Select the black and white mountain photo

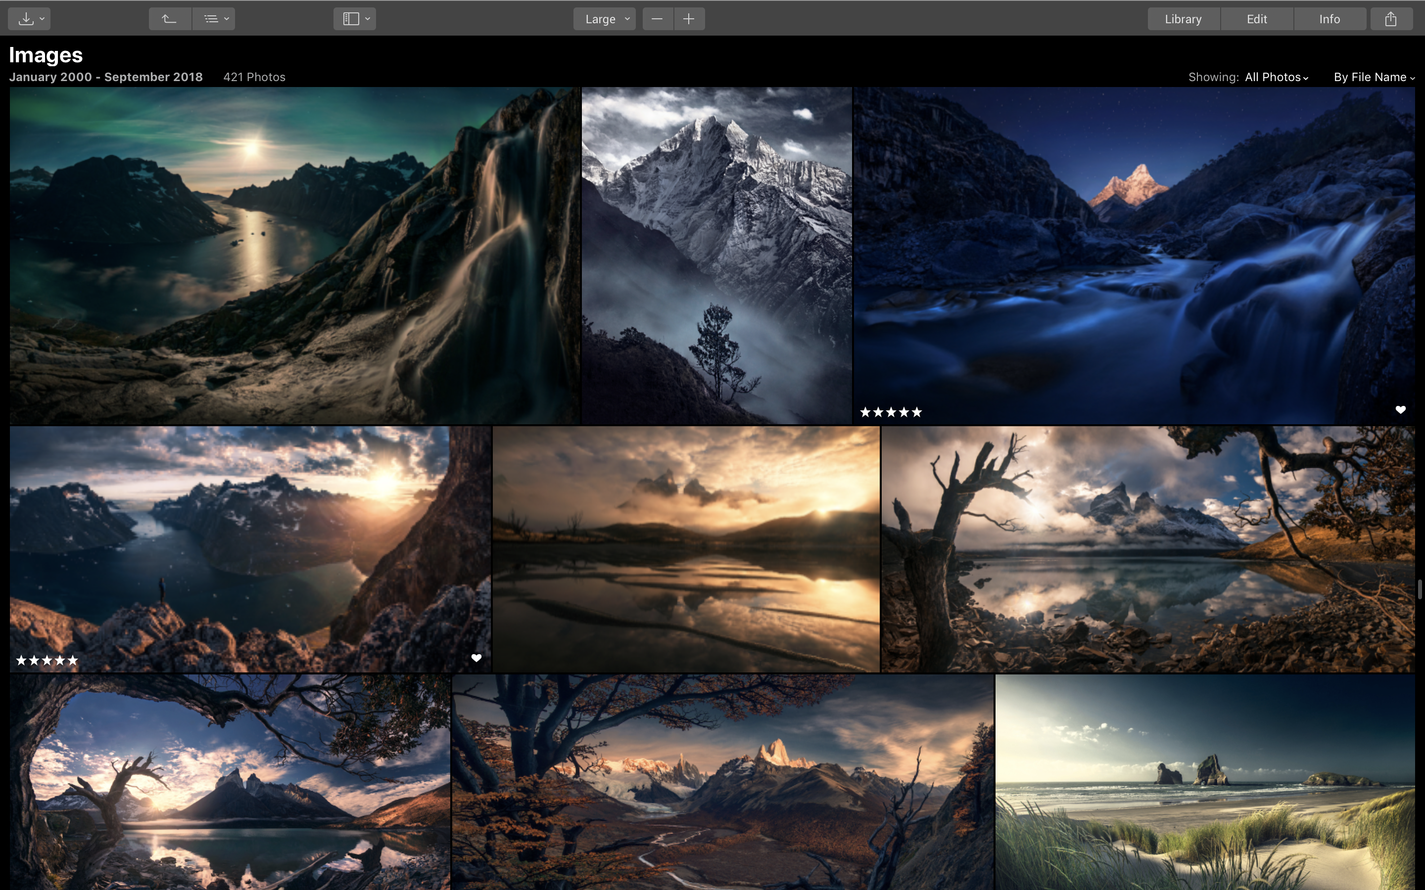tap(716, 256)
